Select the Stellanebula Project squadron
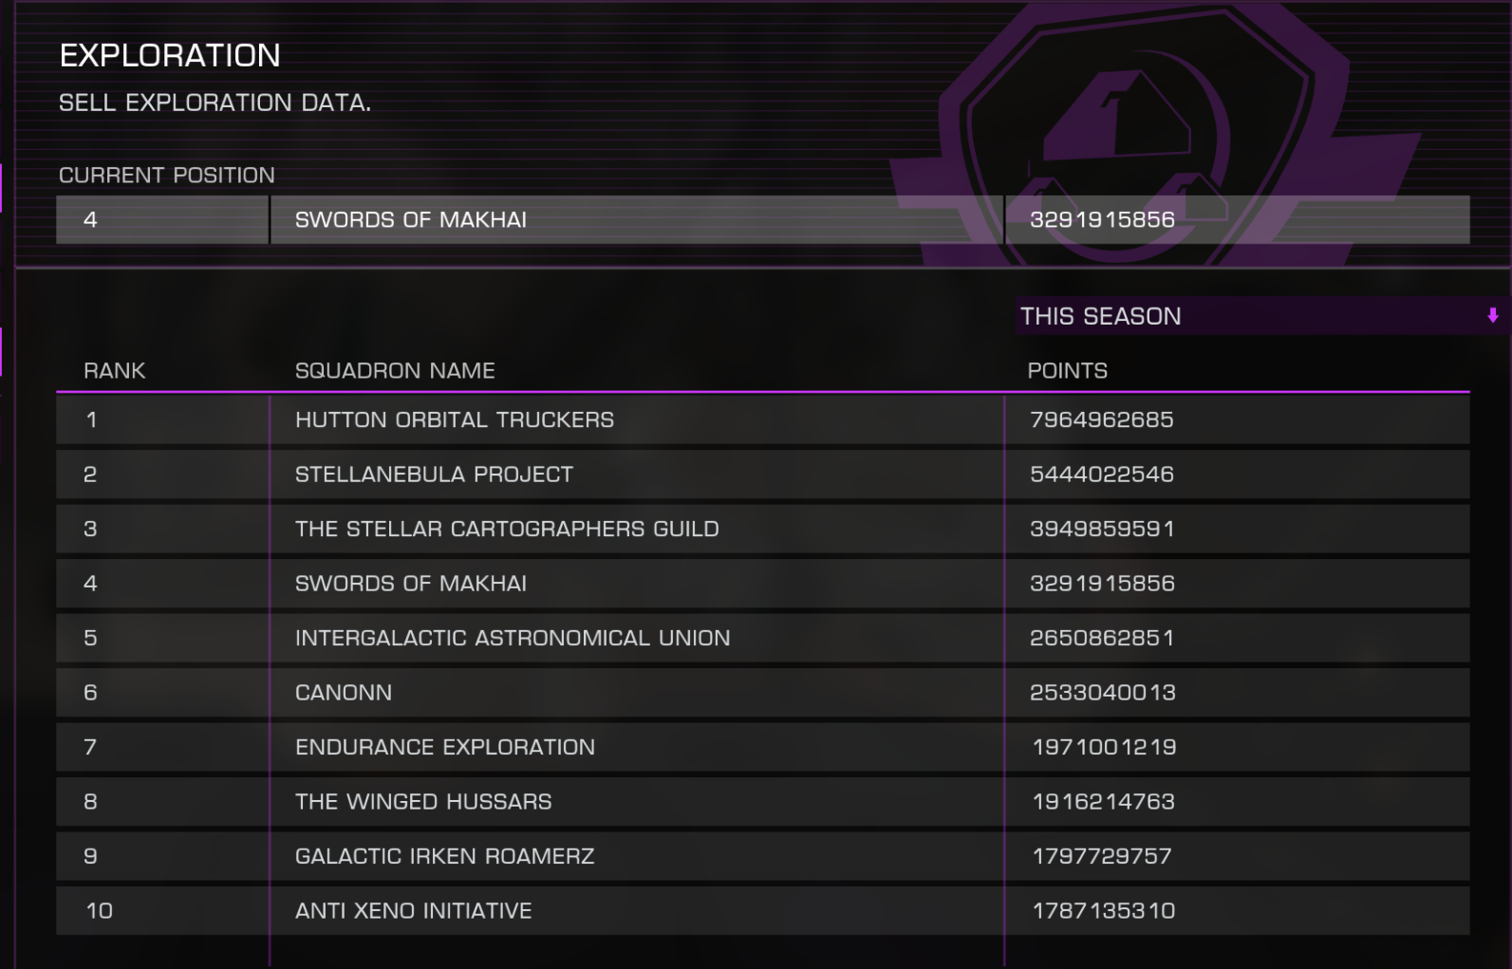Screen dimensions: 1512x969 [762, 475]
